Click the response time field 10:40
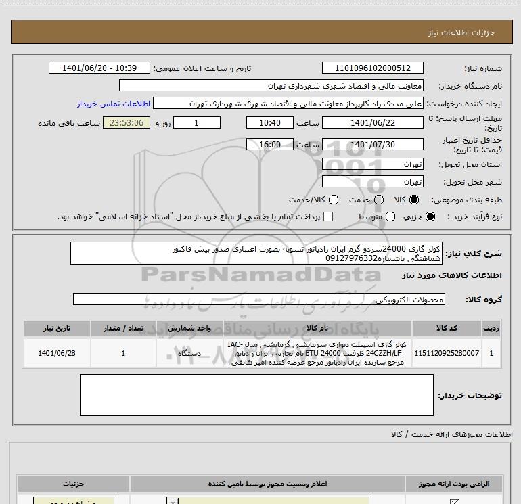 (270, 122)
